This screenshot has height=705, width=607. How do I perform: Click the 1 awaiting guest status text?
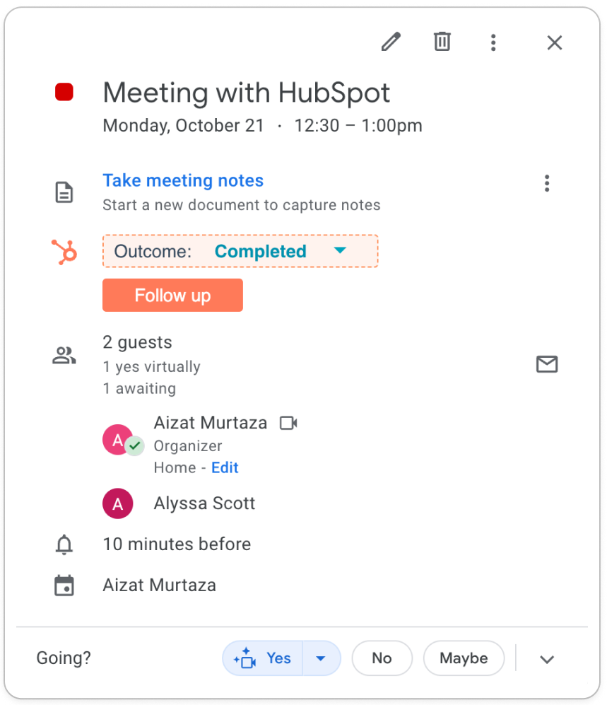pyautogui.click(x=139, y=388)
